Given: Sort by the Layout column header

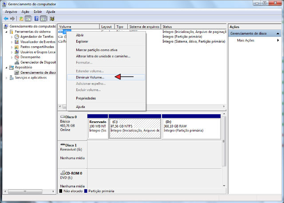Looking at the screenshot, I should pyautogui.click(x=107, y=27).
